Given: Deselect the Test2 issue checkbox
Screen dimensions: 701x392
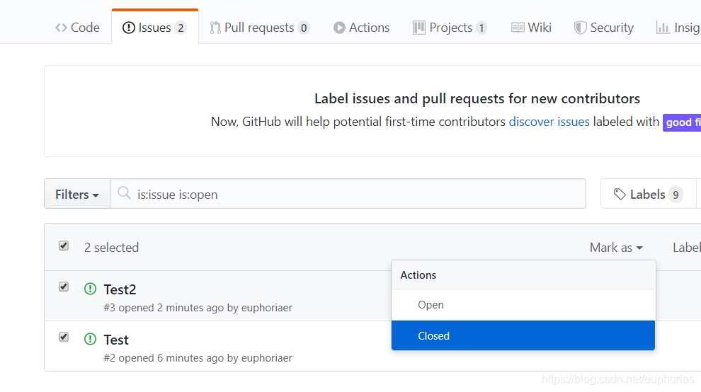Looking at the screenshot, I should click(x=64, y=287).
